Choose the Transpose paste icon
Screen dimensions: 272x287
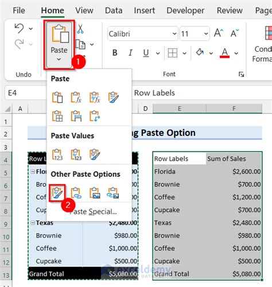[95, 116]
